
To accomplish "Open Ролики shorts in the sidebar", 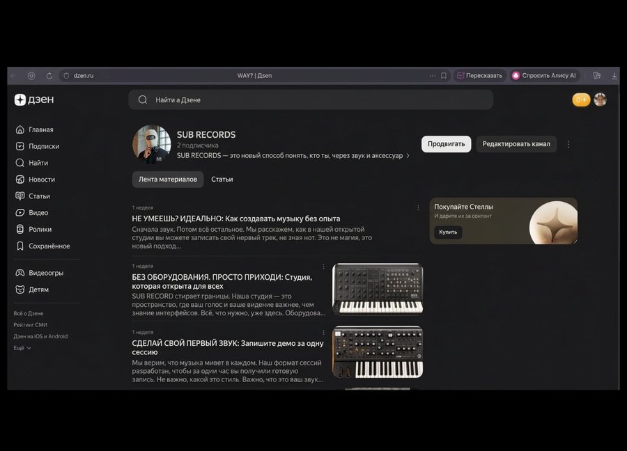I will (33, 229).
